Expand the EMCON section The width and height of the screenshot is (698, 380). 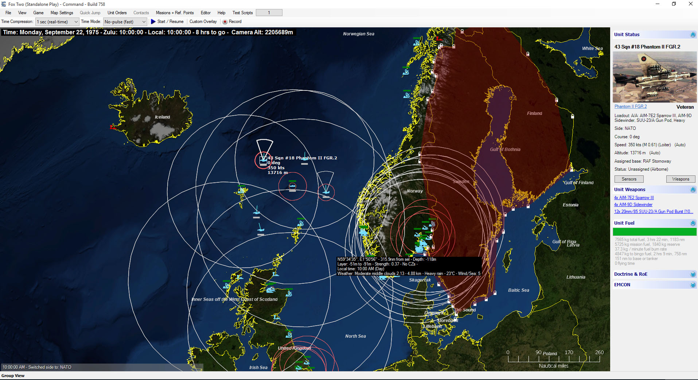click(693, 284)
